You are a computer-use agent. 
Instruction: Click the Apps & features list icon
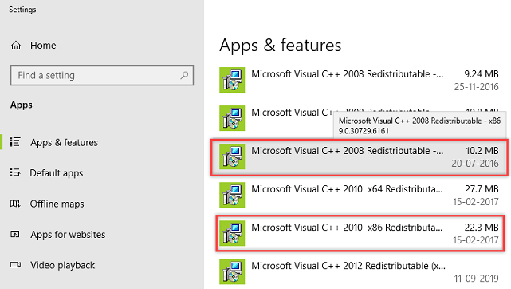(x=15, y=142)
